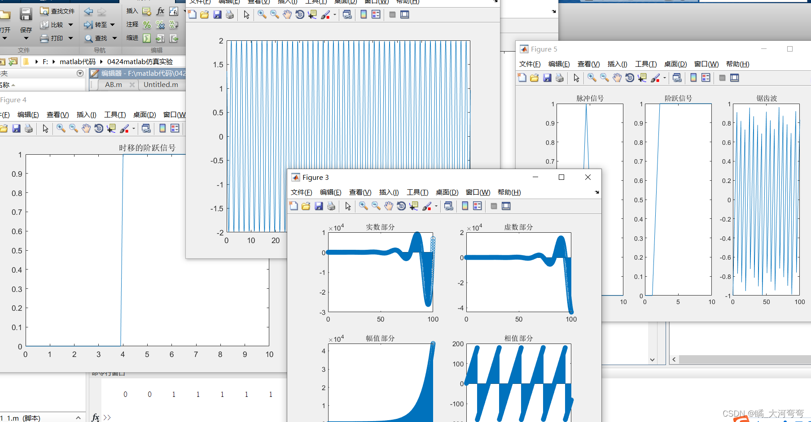Insert Colorbar in Figure 5
811x422 pixels.
click(x=693, y=78)
